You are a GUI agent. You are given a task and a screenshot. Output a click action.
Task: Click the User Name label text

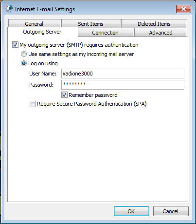tap(43, 74)
